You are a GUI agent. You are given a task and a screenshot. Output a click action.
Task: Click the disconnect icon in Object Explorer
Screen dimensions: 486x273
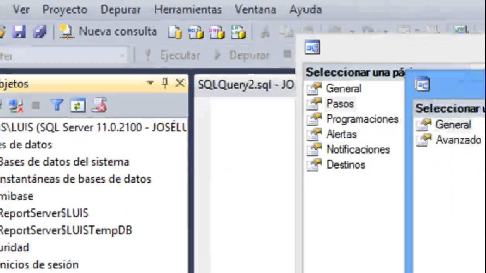click(16, 106)
